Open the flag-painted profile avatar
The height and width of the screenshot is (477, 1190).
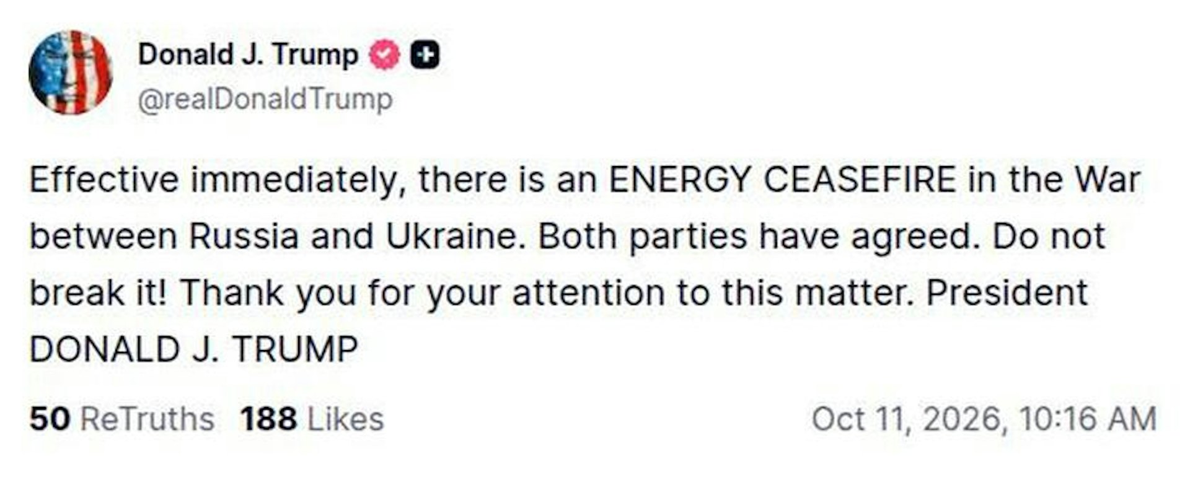coord(71,72)
